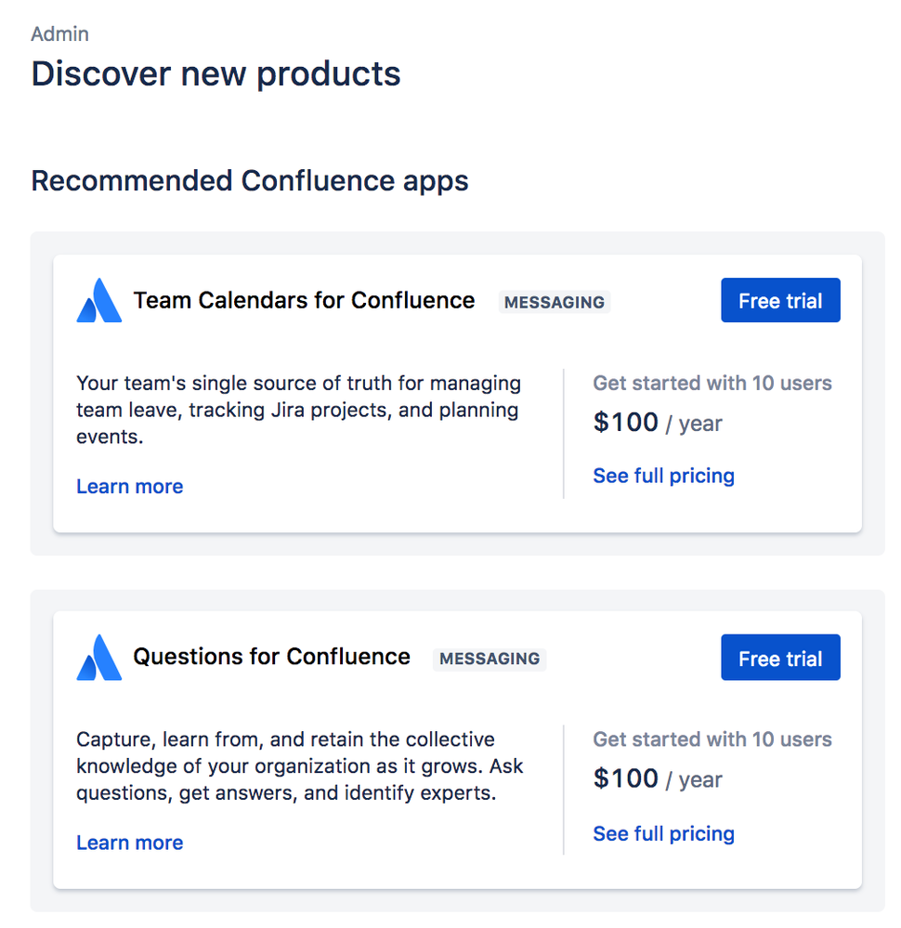Click the $100 per year price on Team Calendars
Viewport: 901px width, 928px height.
657,423
